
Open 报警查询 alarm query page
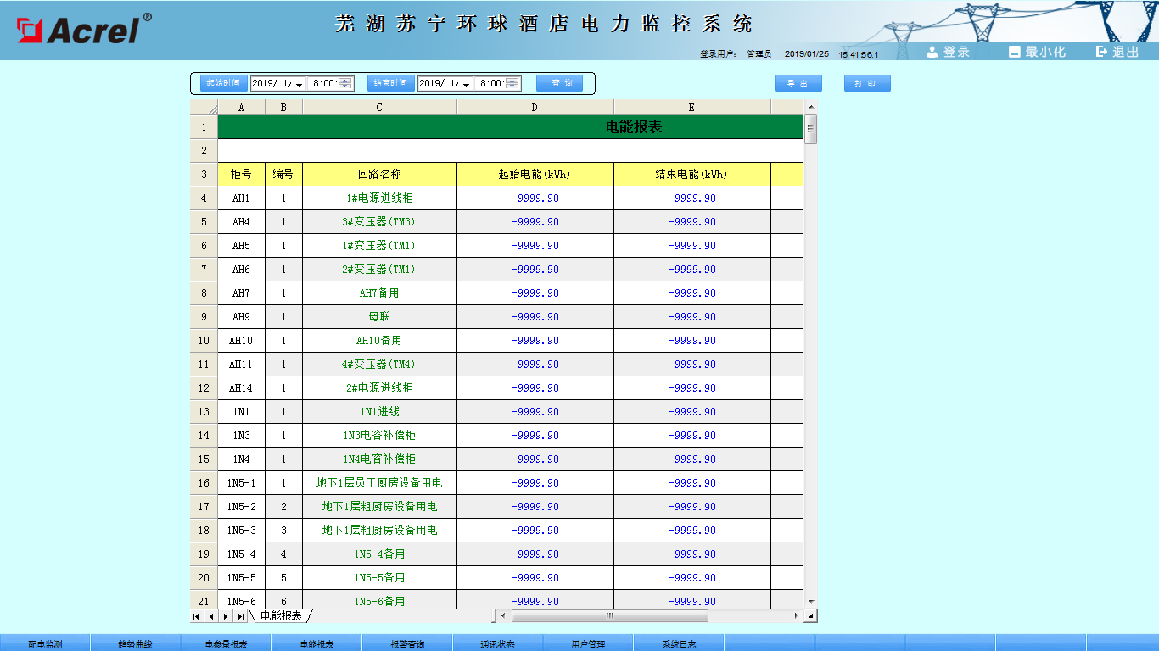point(407,643)
